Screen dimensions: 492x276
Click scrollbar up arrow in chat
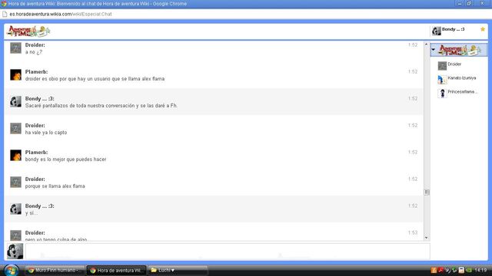(427, 44)
